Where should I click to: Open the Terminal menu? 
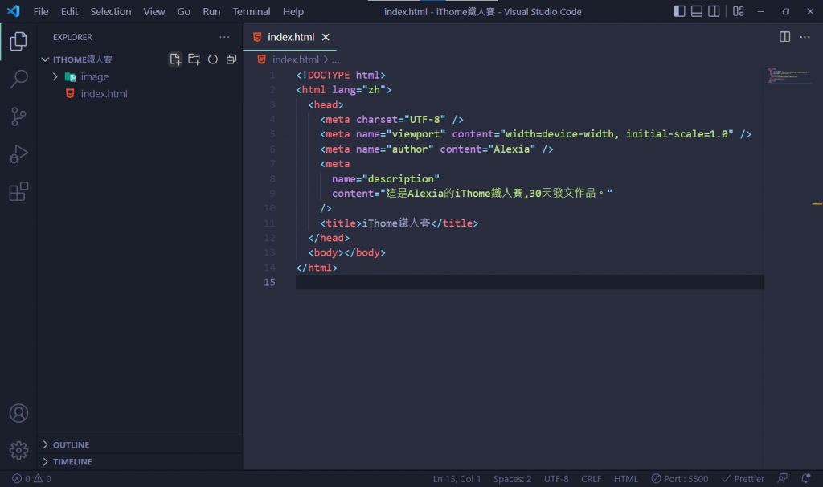(x=252, y=11)
